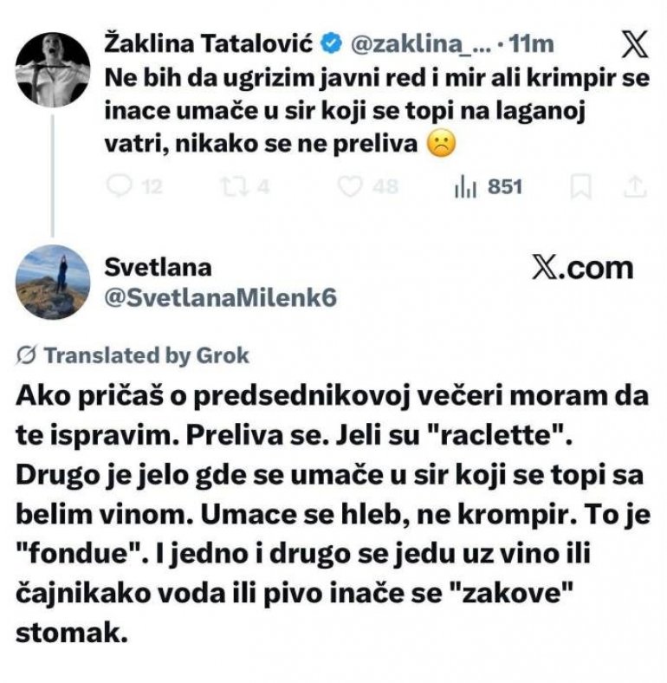Open view analytics bar chart icon
Viewport: 667px width, 683px height.
click(x=465, y=188)
